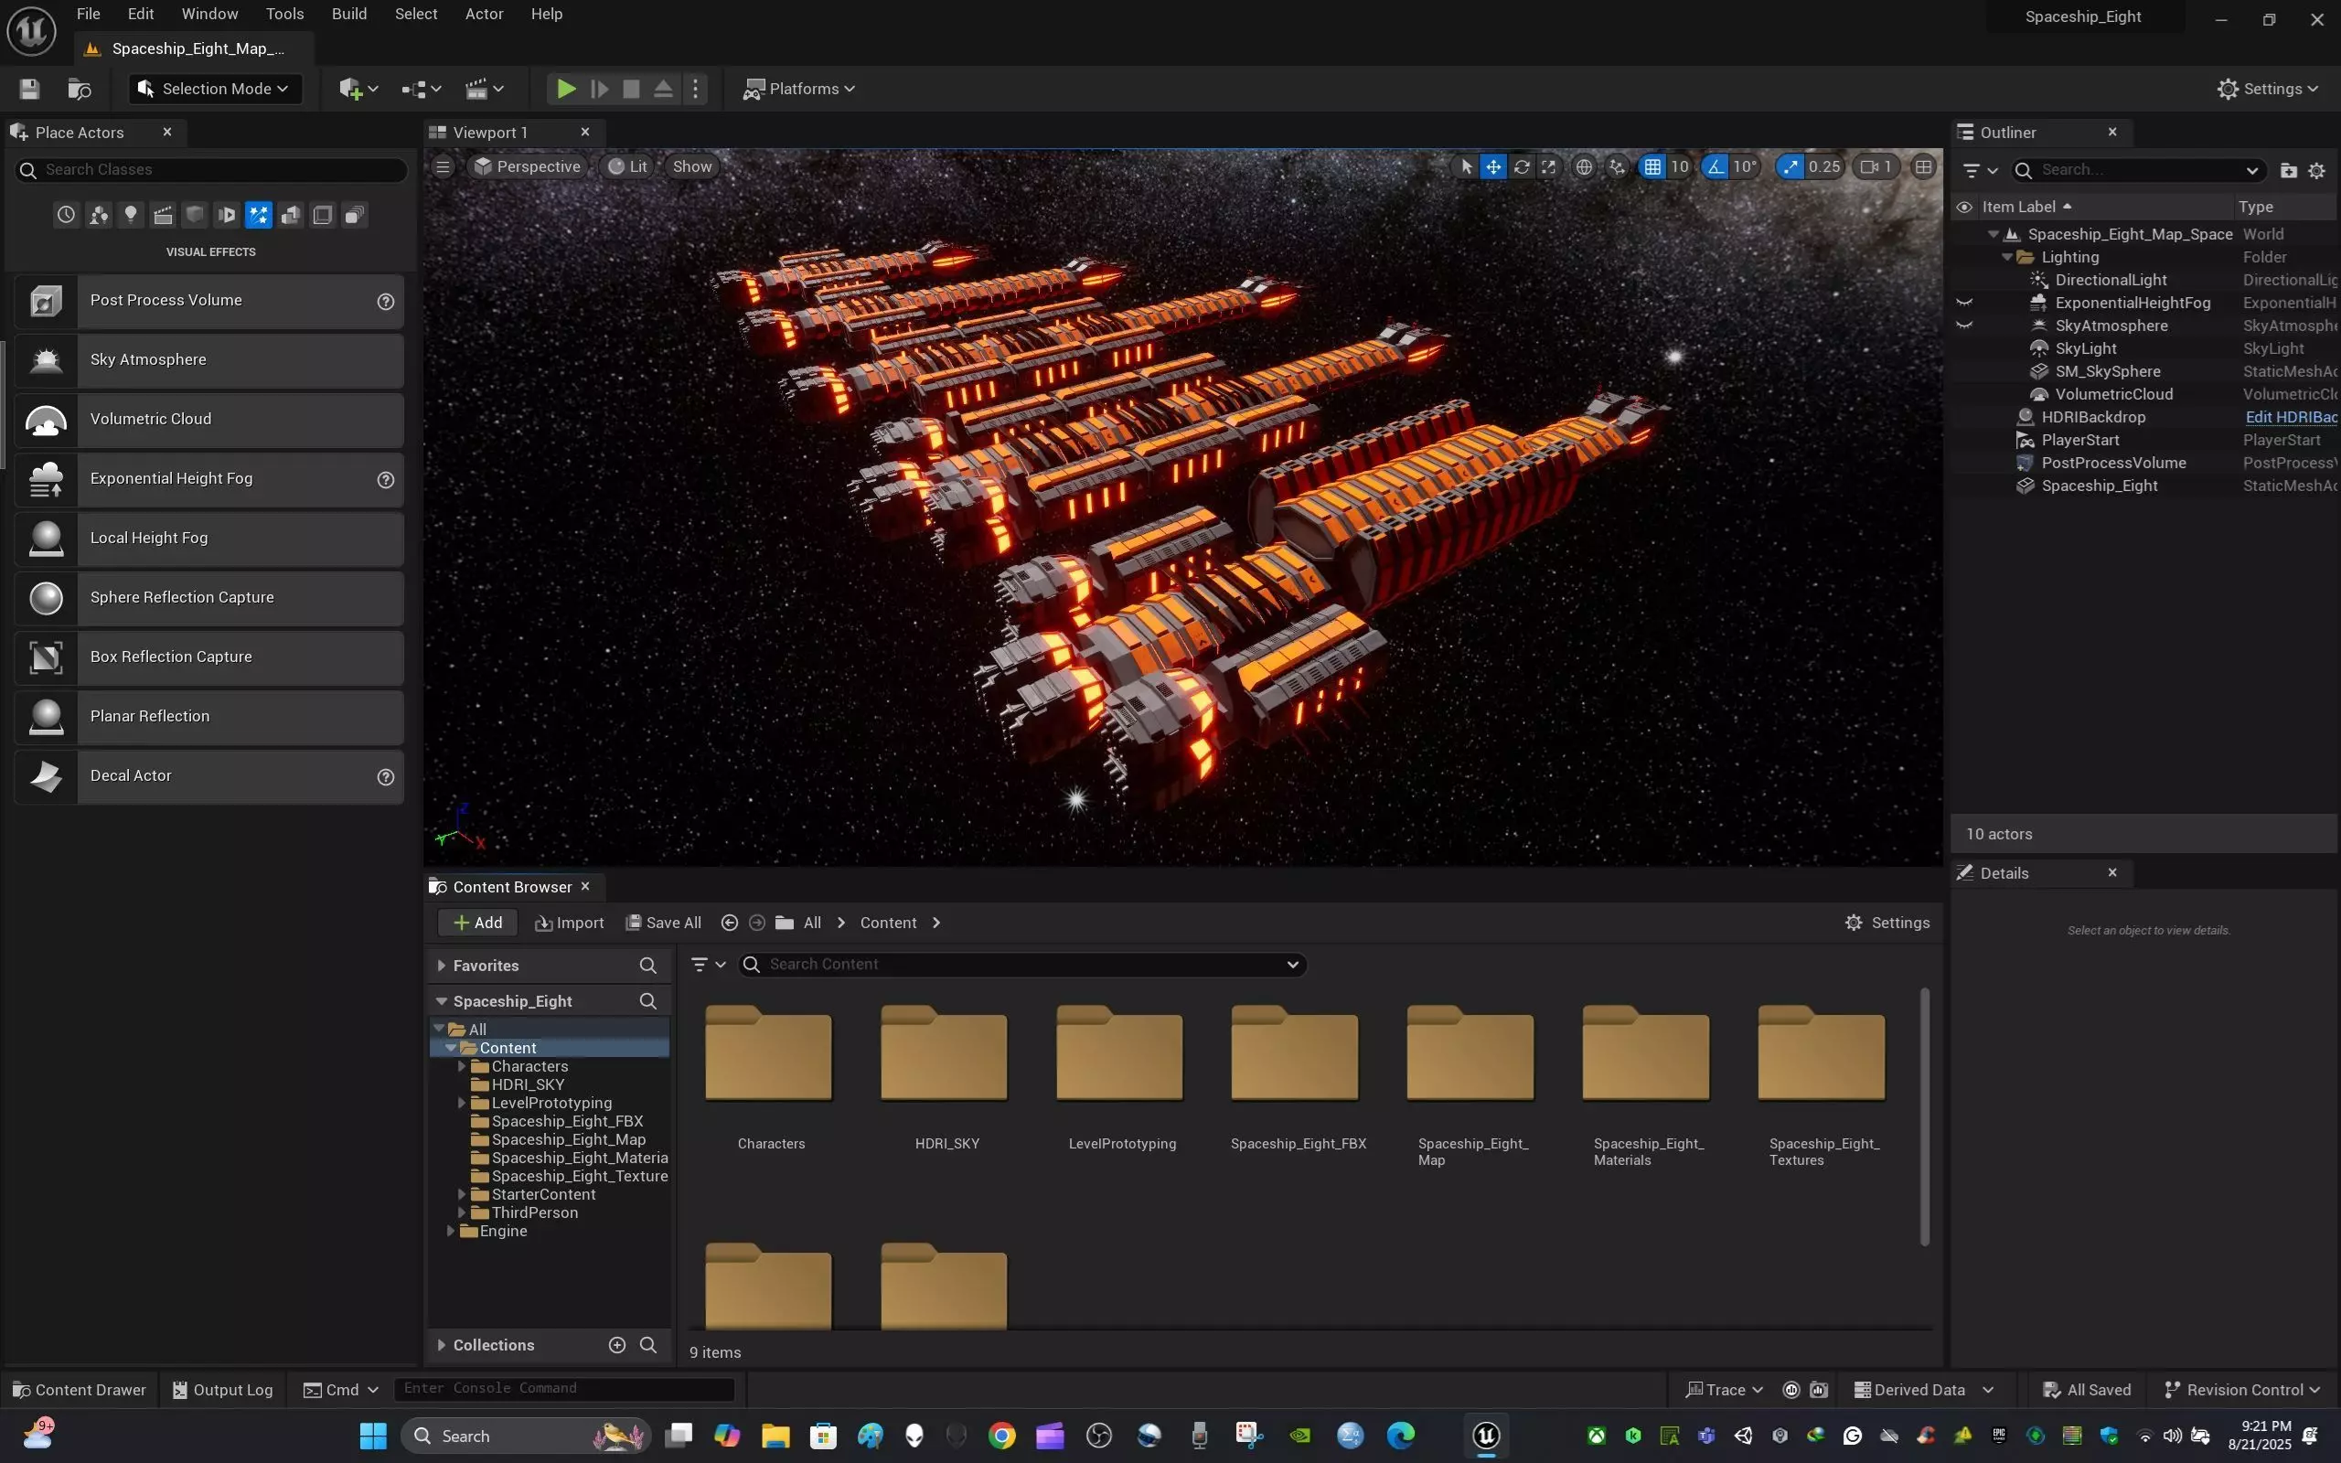Toggle the Lit view mode button

626,166
